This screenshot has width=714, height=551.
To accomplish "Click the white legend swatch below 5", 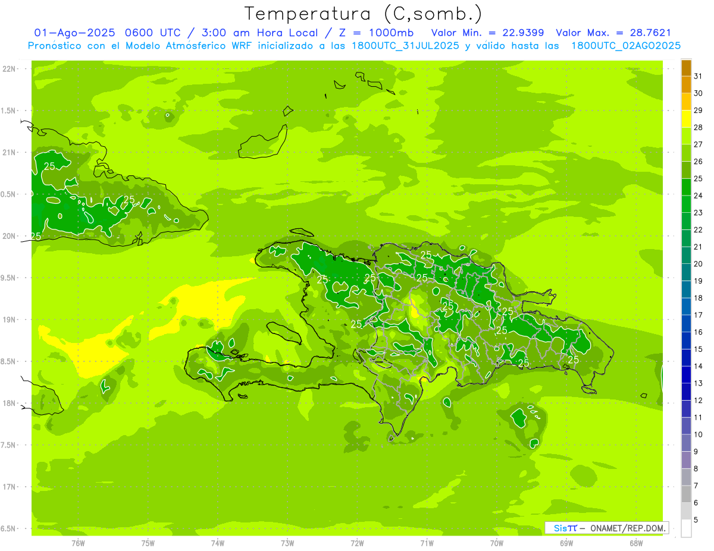I will pyautogui.click(x=686, y=528).
